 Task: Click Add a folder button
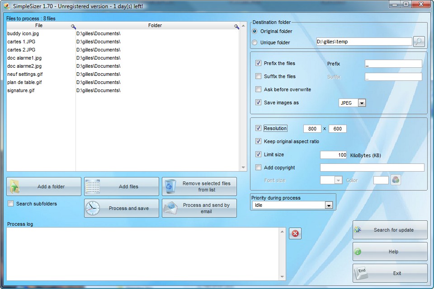coord(44,186)
